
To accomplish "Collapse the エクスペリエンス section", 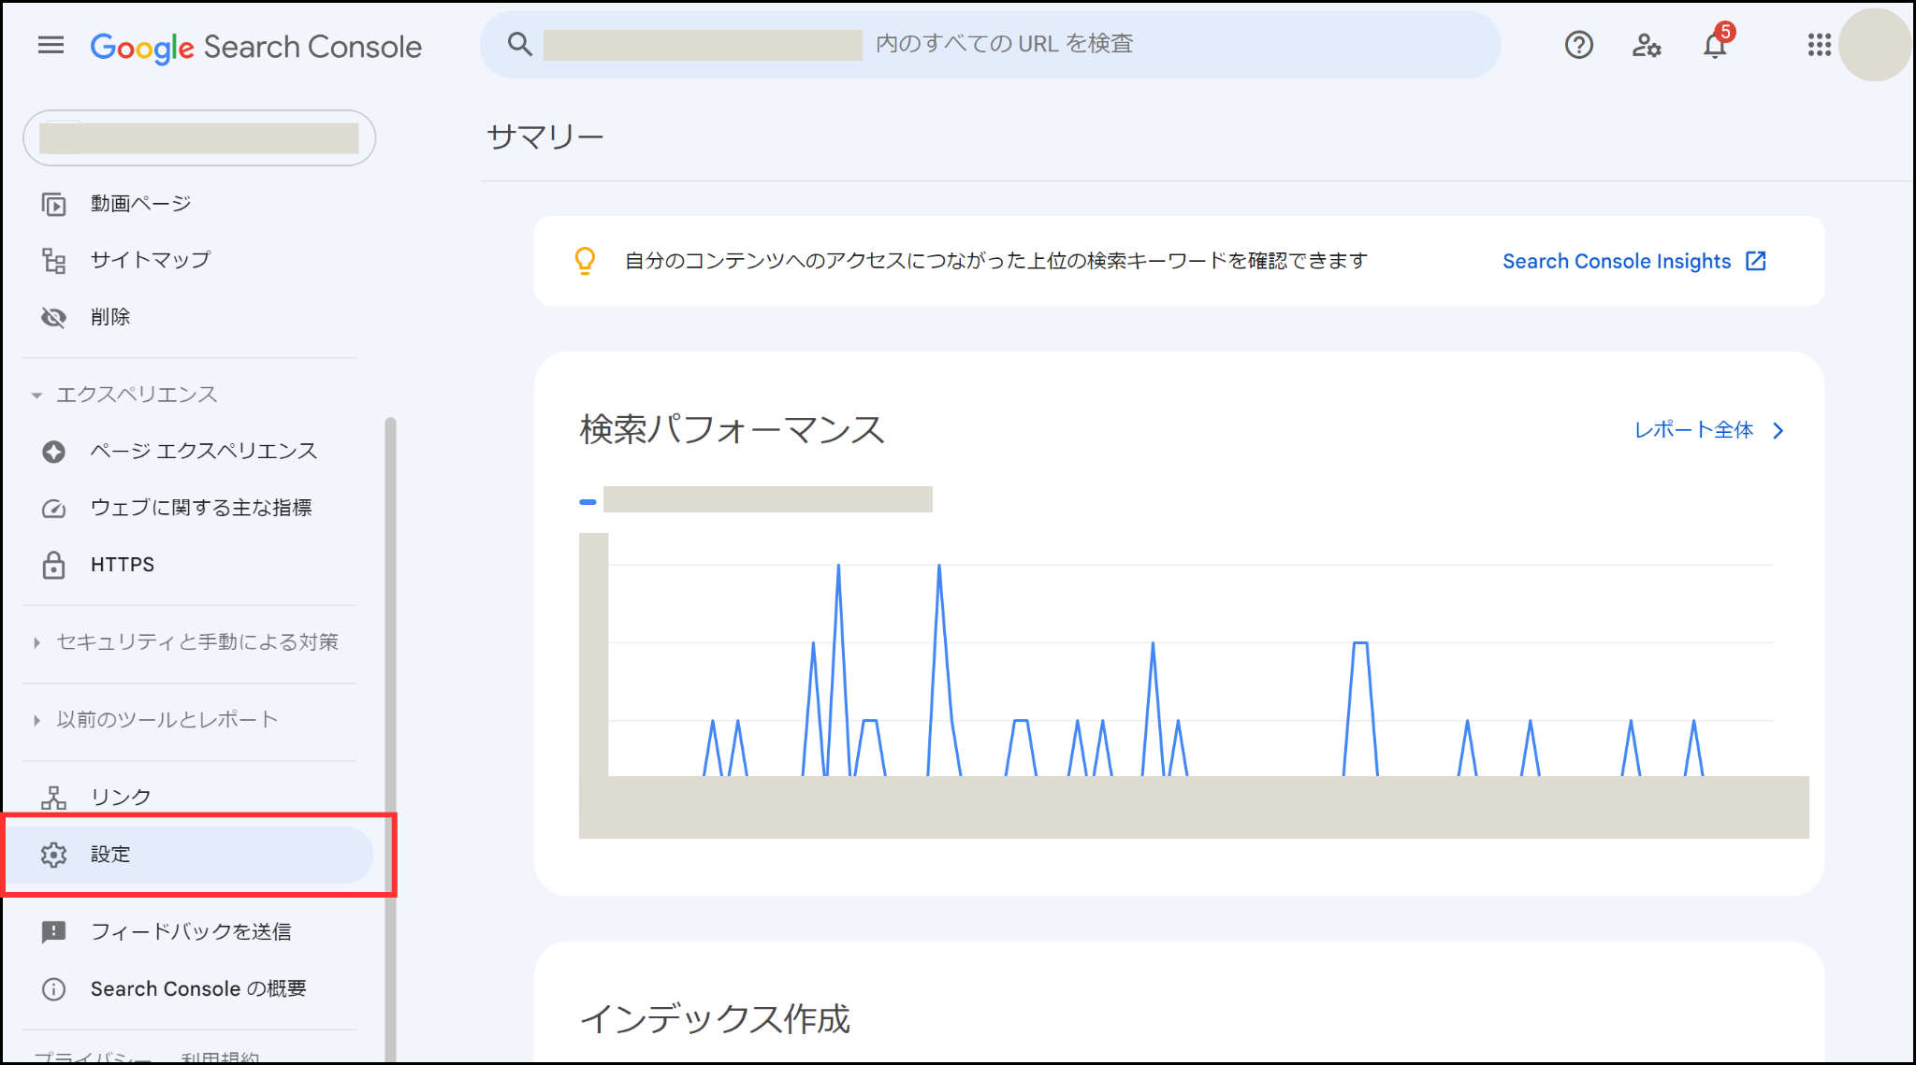I will coord(124,395).
